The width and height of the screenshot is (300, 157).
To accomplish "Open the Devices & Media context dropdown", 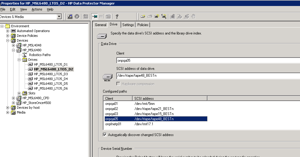I will click(x=59, y=16).
